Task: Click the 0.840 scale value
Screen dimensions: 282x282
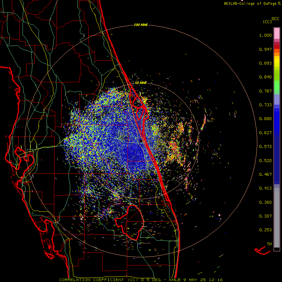Action: point(265,77)
